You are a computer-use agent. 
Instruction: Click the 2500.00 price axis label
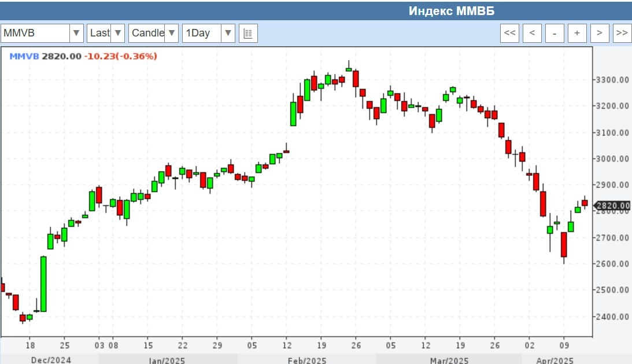point(613,290)
